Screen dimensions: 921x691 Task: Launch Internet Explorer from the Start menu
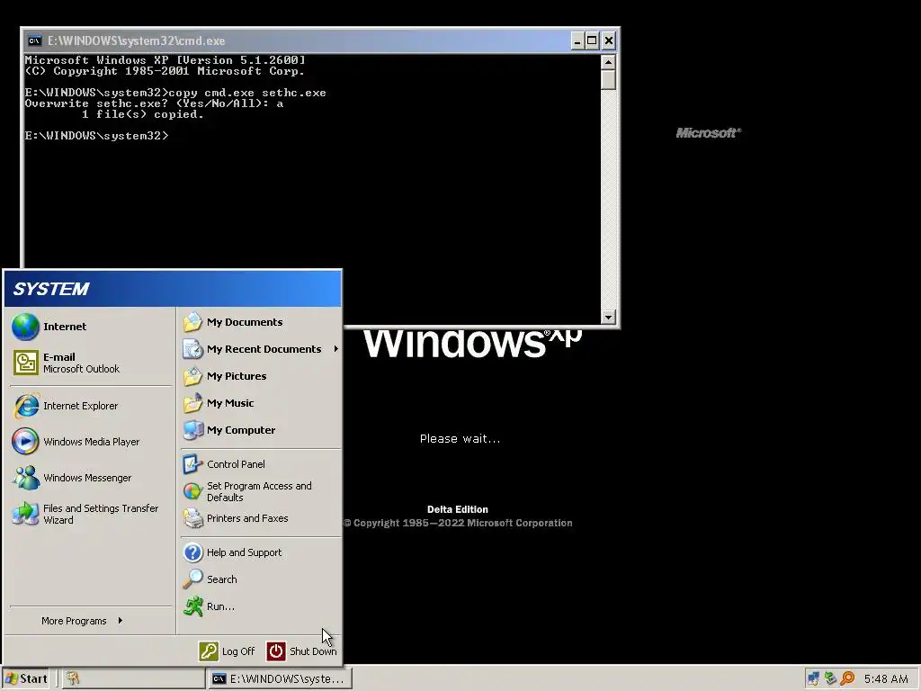tap(91, 406)
